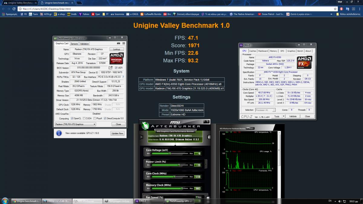Switch to the Validation tab in GPU-Z
363x204 pixels.
tap(84, 44)
